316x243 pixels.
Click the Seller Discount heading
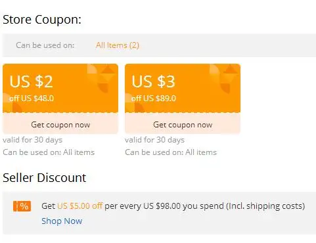(45, 177)
